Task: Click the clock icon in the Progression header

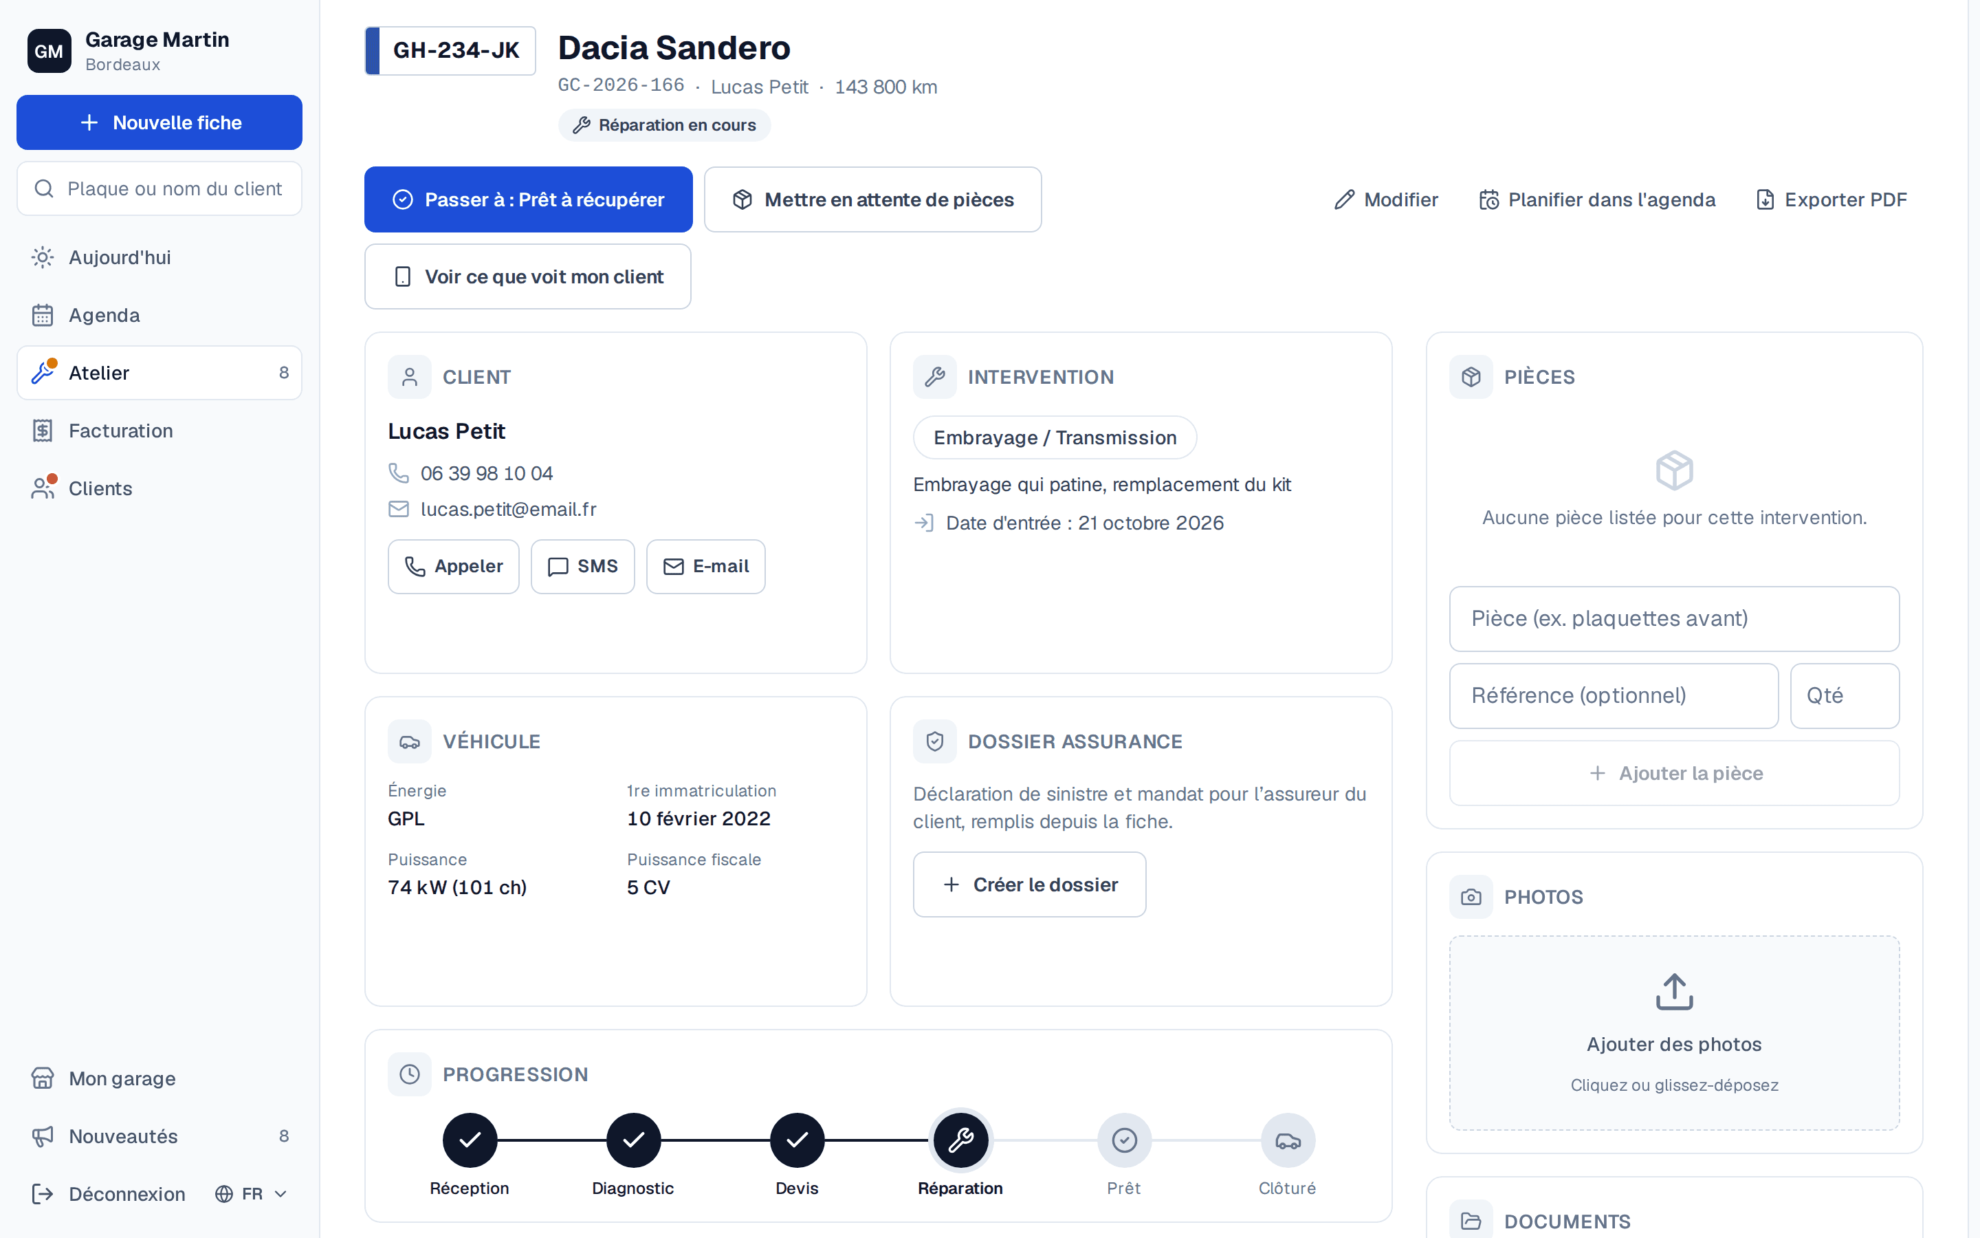Action: pyautogui.click(x=409, y=1074)
